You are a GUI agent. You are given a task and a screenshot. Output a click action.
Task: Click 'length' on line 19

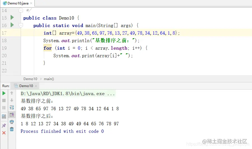pyautogui.click(x=119, y=48)
